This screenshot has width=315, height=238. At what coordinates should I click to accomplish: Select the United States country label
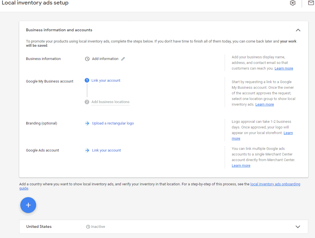pos(39,226)
